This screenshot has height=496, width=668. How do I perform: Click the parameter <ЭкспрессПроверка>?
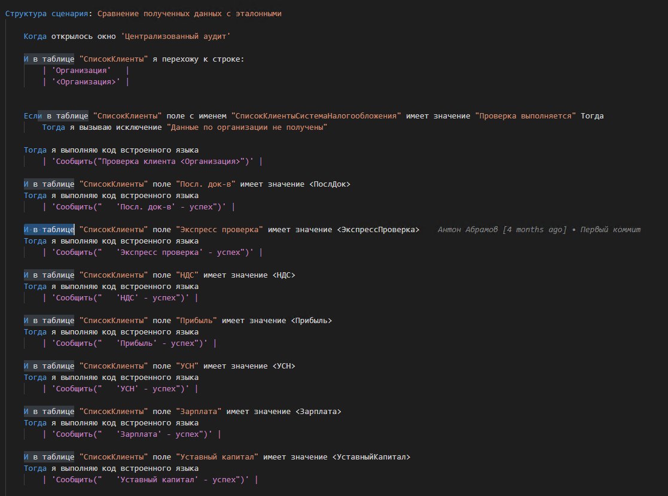click(x=378, y=230)
